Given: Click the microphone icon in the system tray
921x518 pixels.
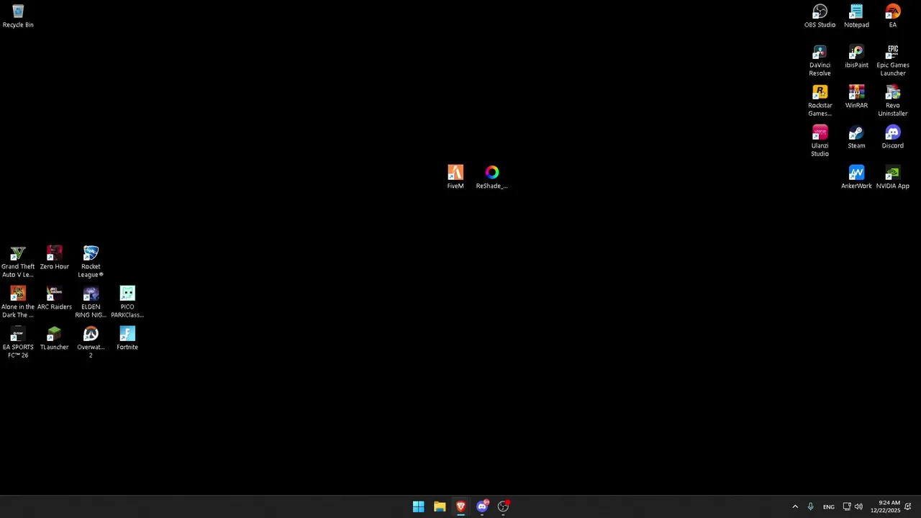Looking at the screenshot, I should (810, 506).
